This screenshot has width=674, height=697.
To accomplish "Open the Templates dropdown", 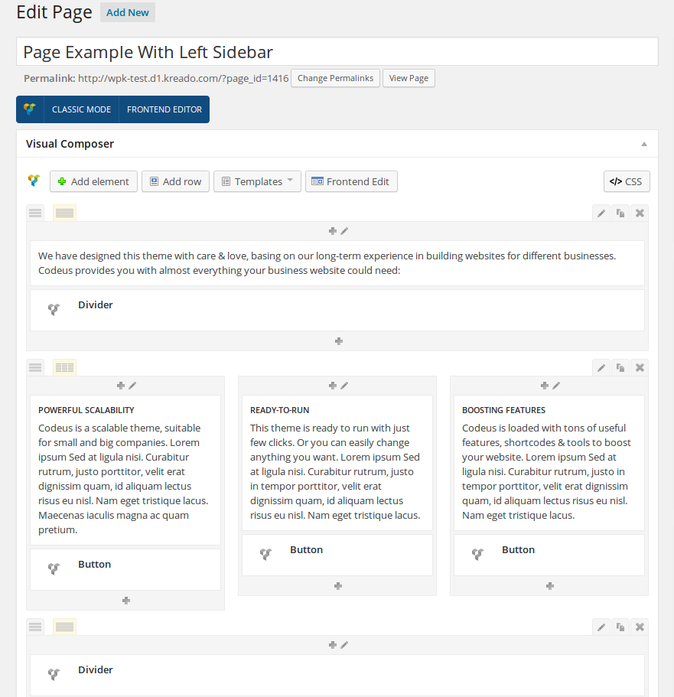I will click(257, 181).
